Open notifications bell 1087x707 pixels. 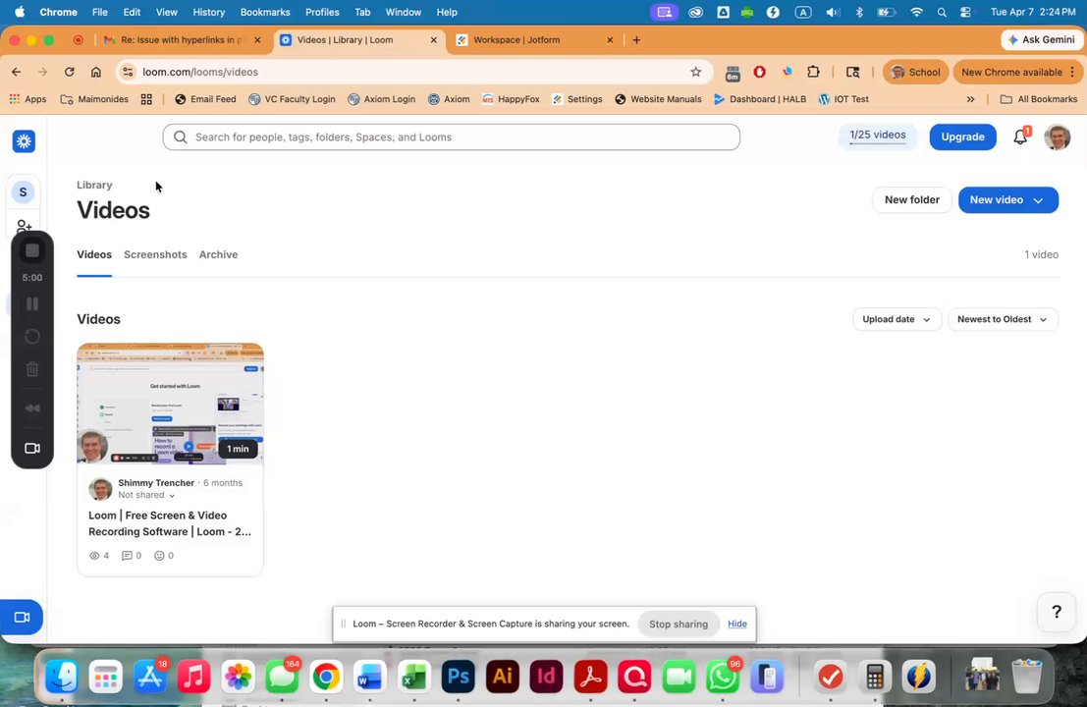(x=1020, y=136)
